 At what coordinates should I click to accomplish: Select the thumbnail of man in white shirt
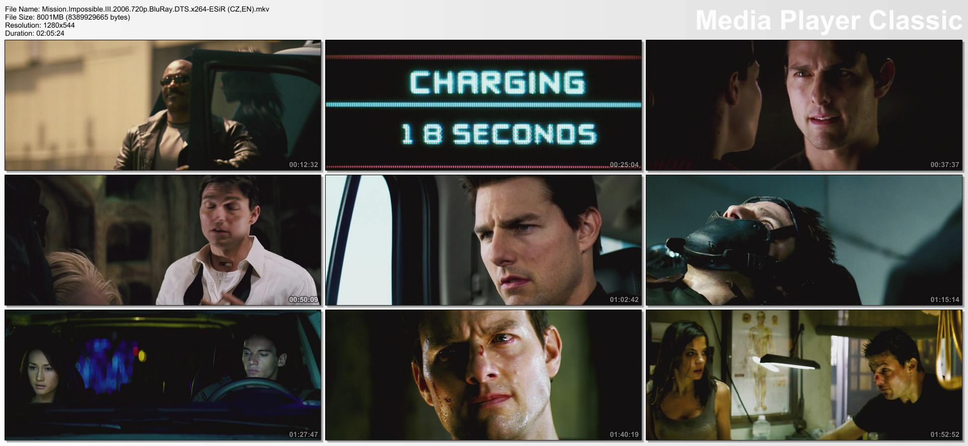point(163,240)
